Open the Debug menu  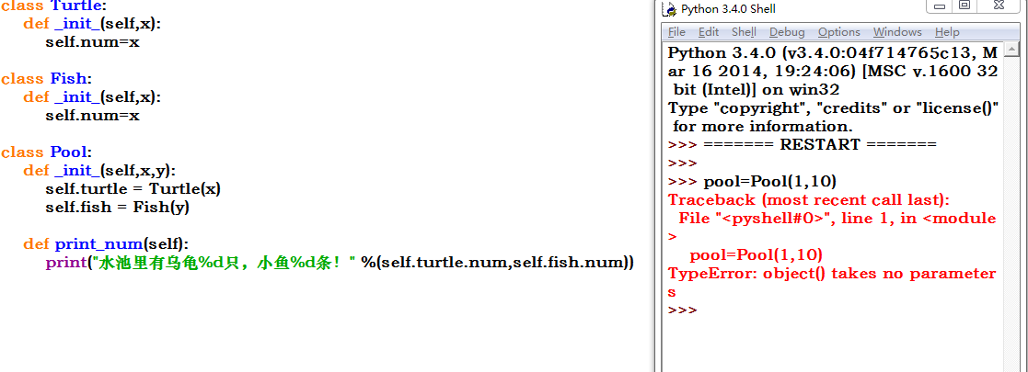click(x=787, y=32)
